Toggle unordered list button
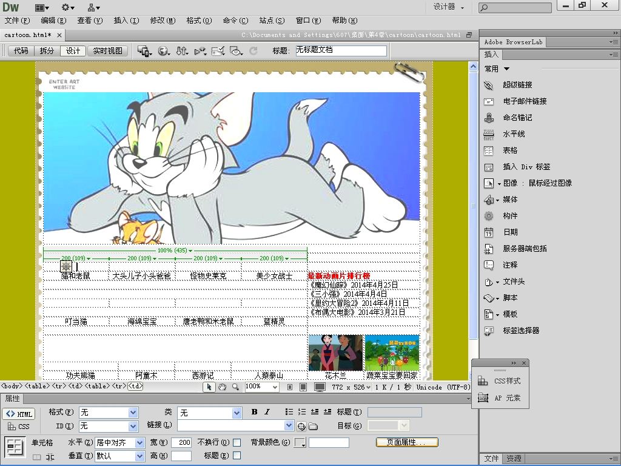This screenshot has width=621, height=466. (289, 412)
